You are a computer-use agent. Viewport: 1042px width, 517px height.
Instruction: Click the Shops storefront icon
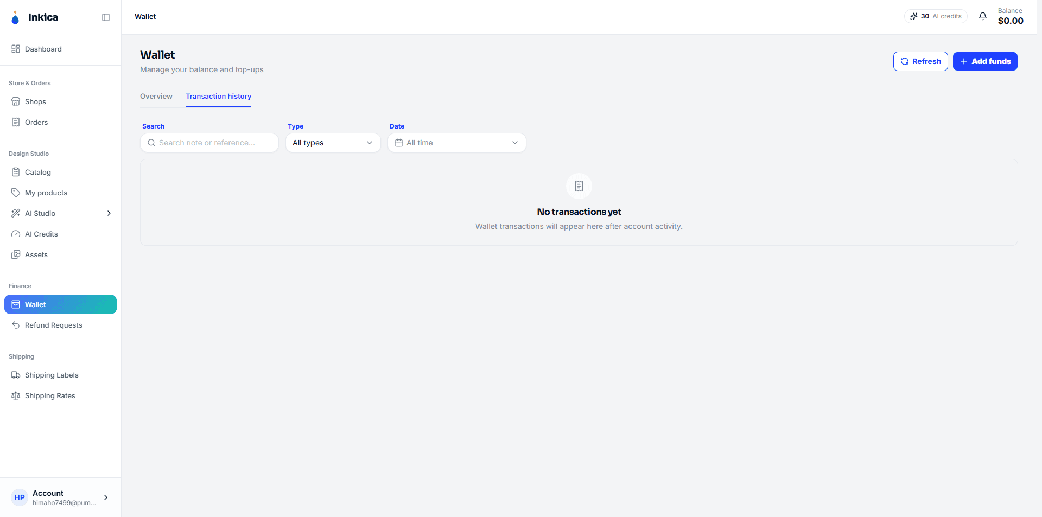click(x=16, y=101)
